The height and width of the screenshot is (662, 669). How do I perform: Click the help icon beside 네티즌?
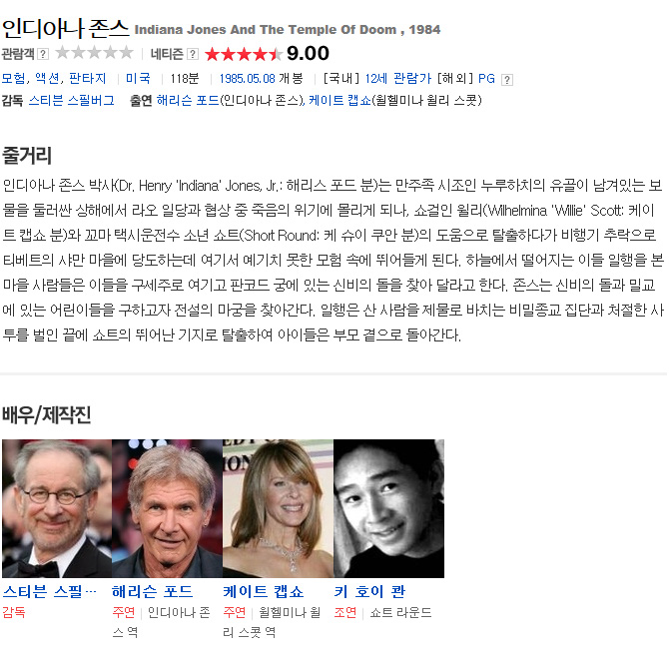193,54
